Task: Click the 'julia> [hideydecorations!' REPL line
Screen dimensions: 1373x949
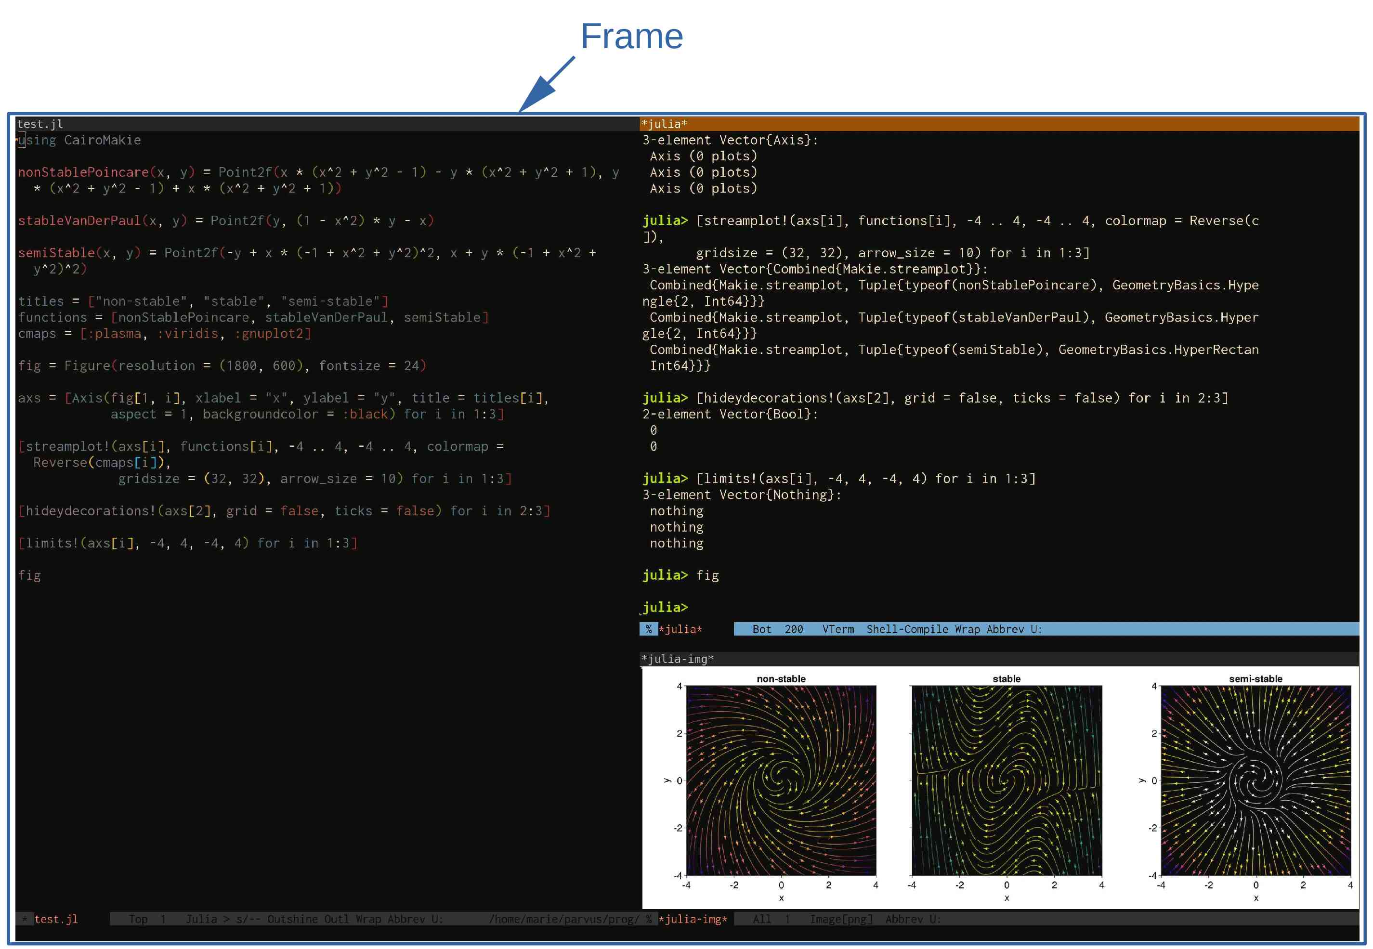Action: pyautogui.click(x=935, y=397)
